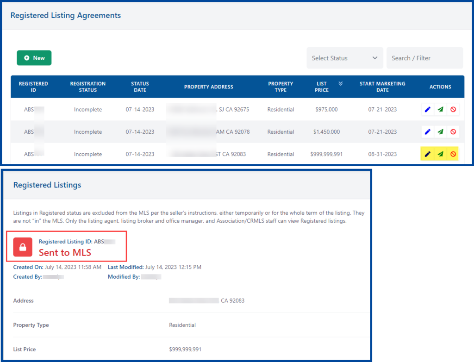
Task: Edit the first Incomplete listing with pencil icon
Action: [427, 109]
